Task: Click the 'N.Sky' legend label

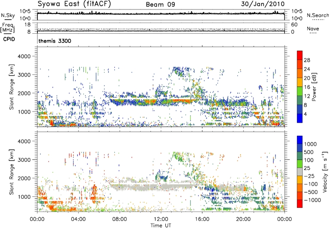Action: pyautogui.click(x=8, y=15)
